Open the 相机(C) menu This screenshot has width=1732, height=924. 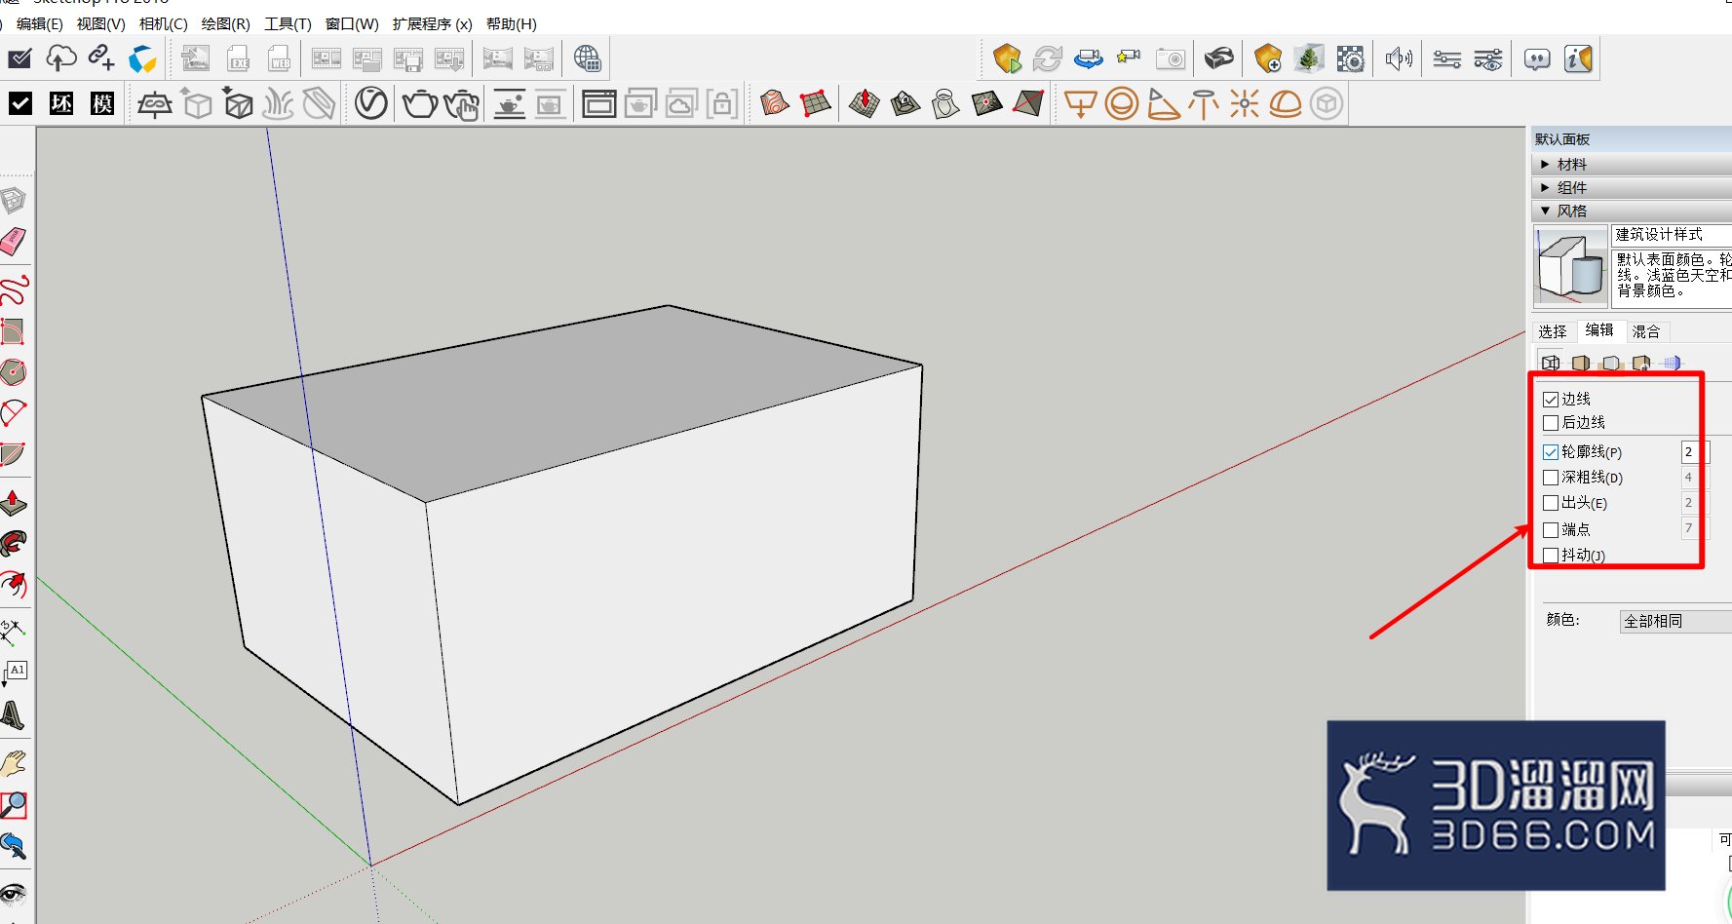[164, 23]
